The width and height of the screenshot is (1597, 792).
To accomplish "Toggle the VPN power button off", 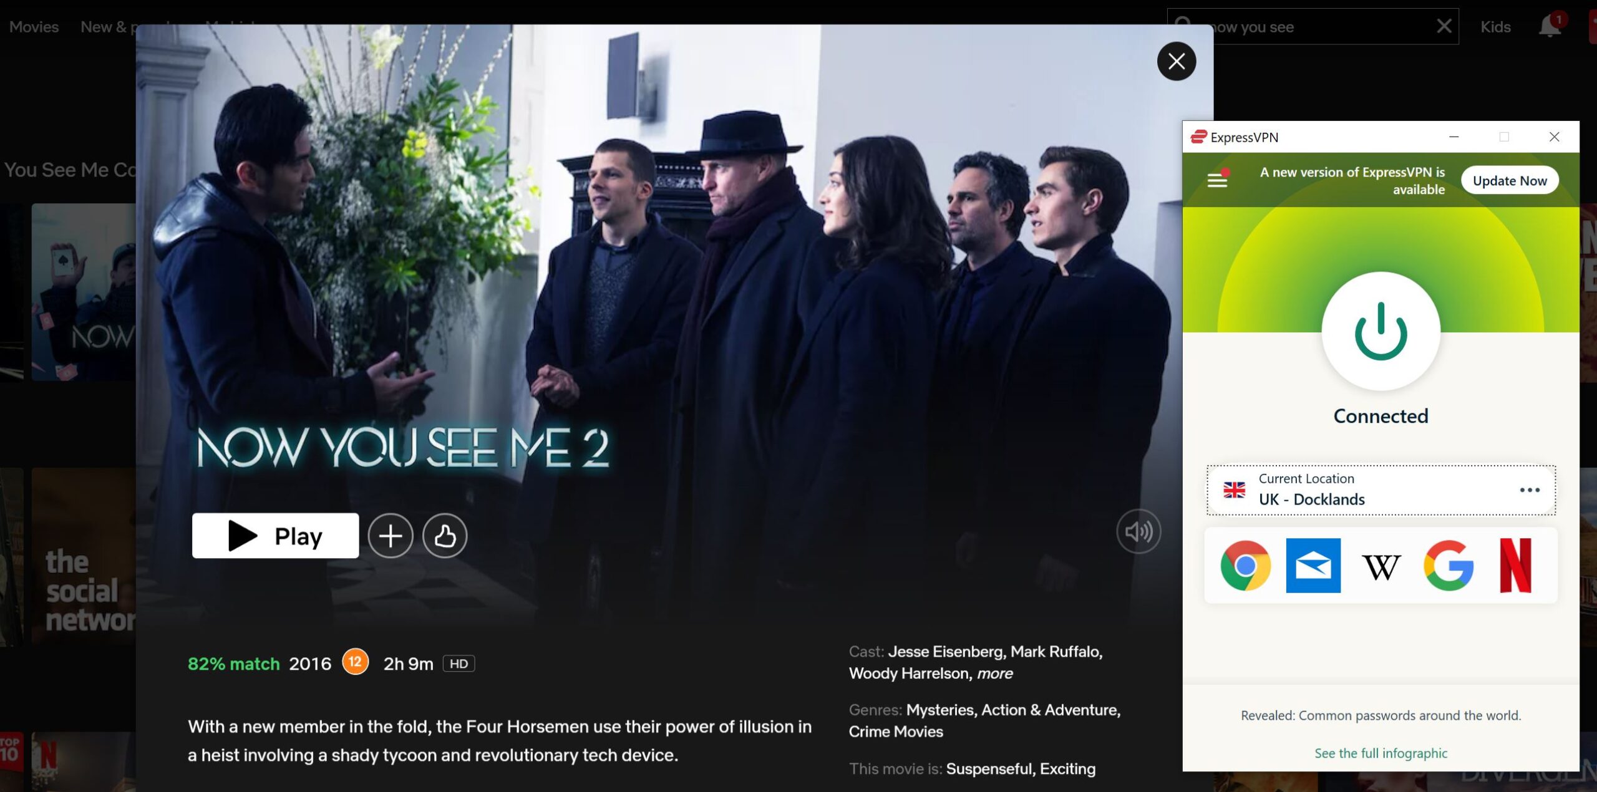I will pyautogui.click(x=1381, y=331).
